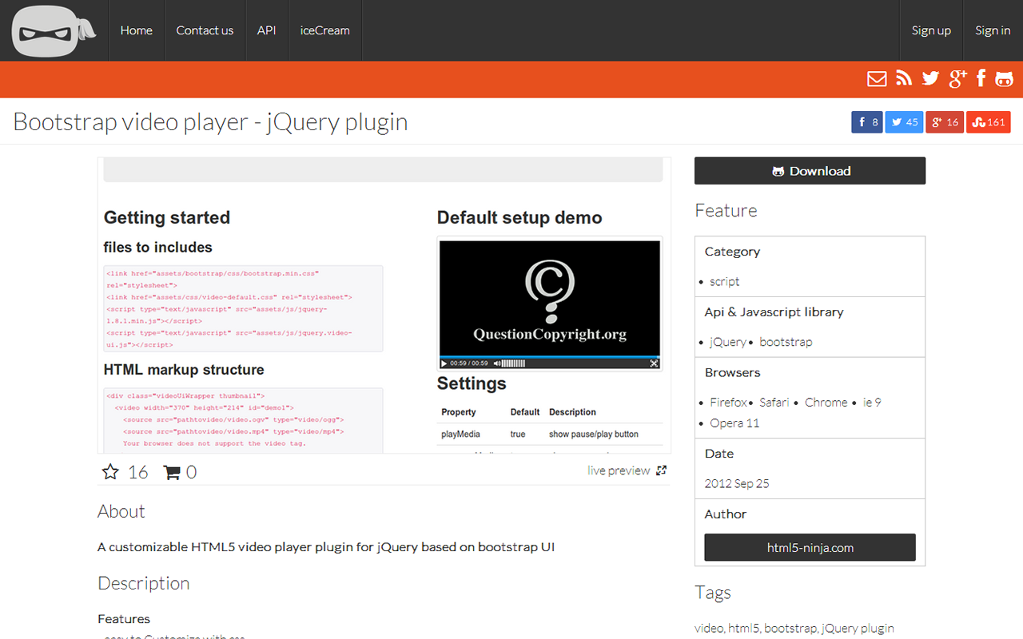The width and height of the screenshot is (1023, 639).
Task: Share on StumbleUpon button showing 161
Action: click(x=989, y=122)
